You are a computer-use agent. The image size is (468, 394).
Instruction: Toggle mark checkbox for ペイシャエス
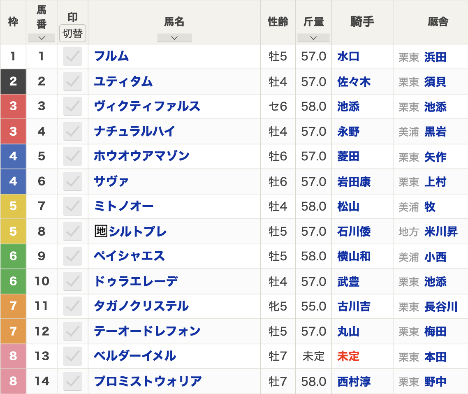72,256
